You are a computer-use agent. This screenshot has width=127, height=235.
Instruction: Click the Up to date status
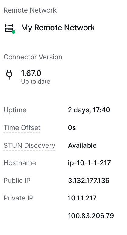36,81
